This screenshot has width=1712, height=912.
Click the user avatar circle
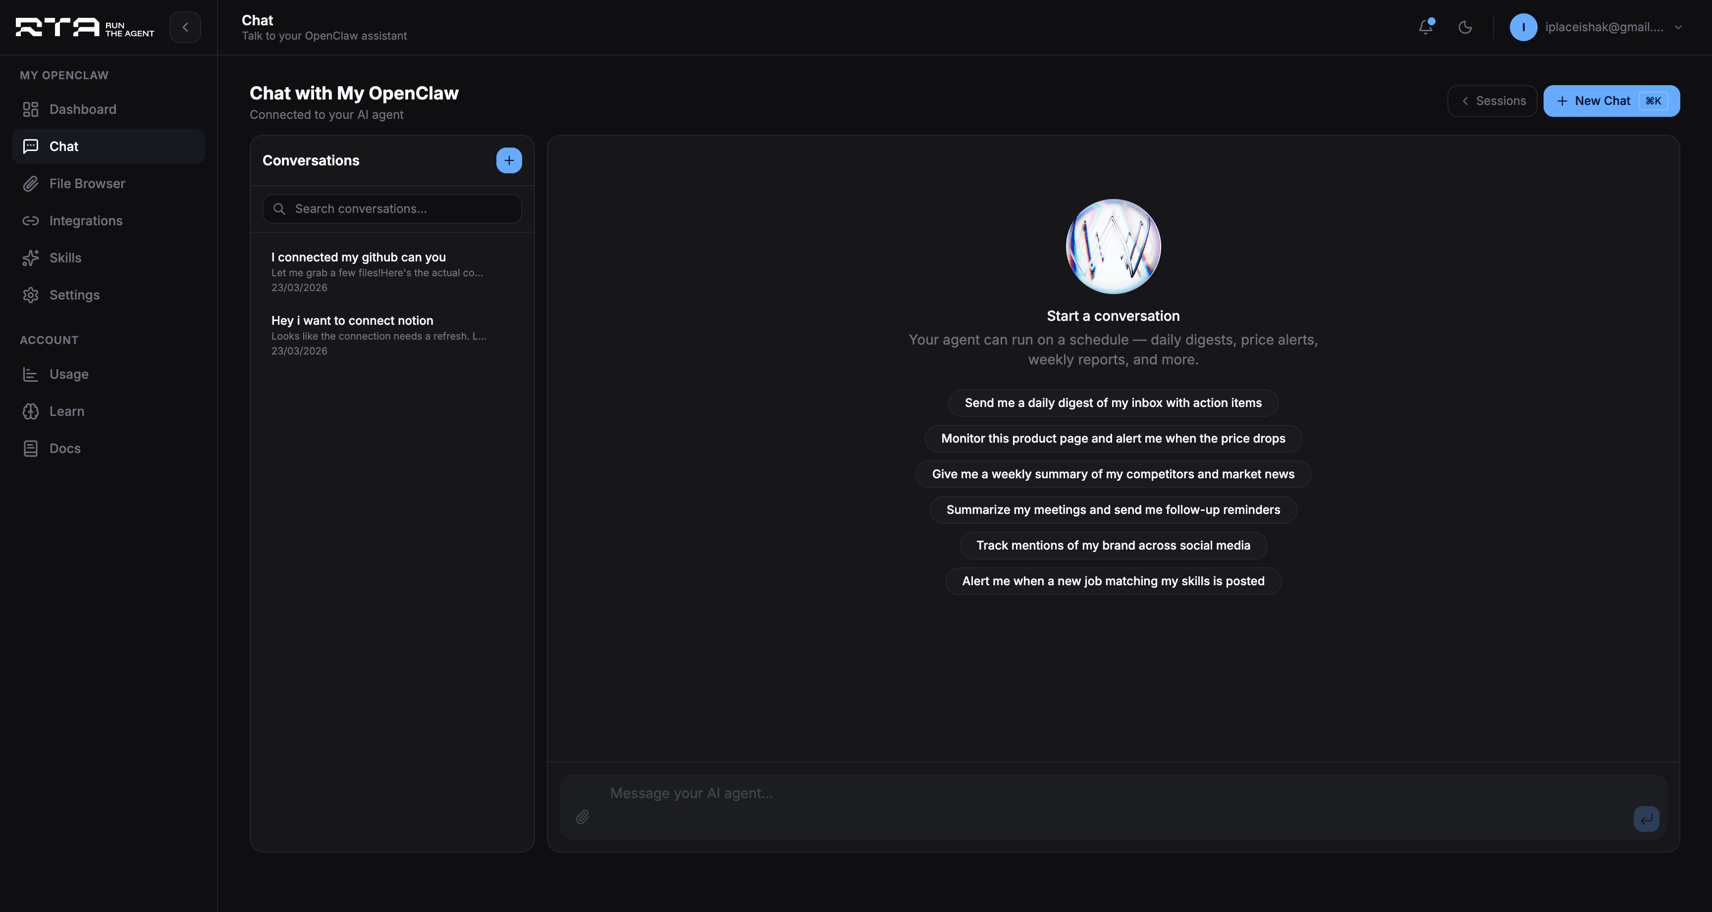pos(1523,27)
